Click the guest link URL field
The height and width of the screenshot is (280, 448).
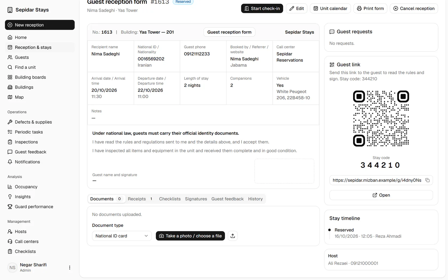tap(381, 180)
